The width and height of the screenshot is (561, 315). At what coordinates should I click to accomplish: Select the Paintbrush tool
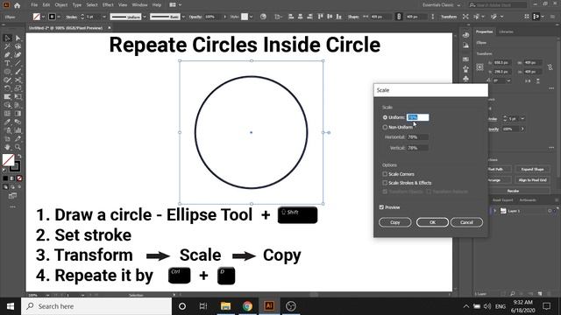point(18,72)
